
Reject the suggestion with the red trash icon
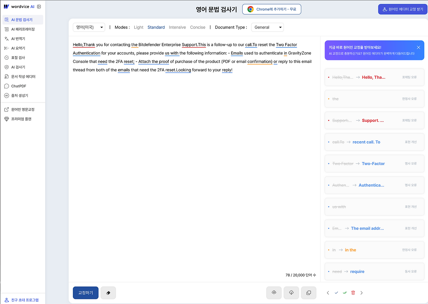point(353,293)
